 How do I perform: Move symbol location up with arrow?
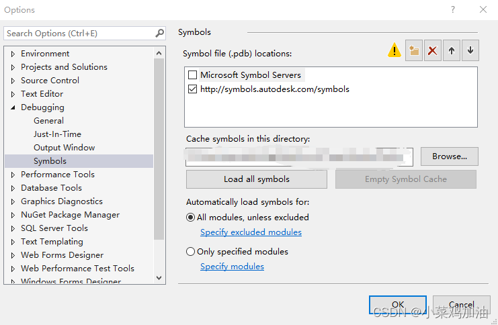pyautogui.click(x=452, y=50)
